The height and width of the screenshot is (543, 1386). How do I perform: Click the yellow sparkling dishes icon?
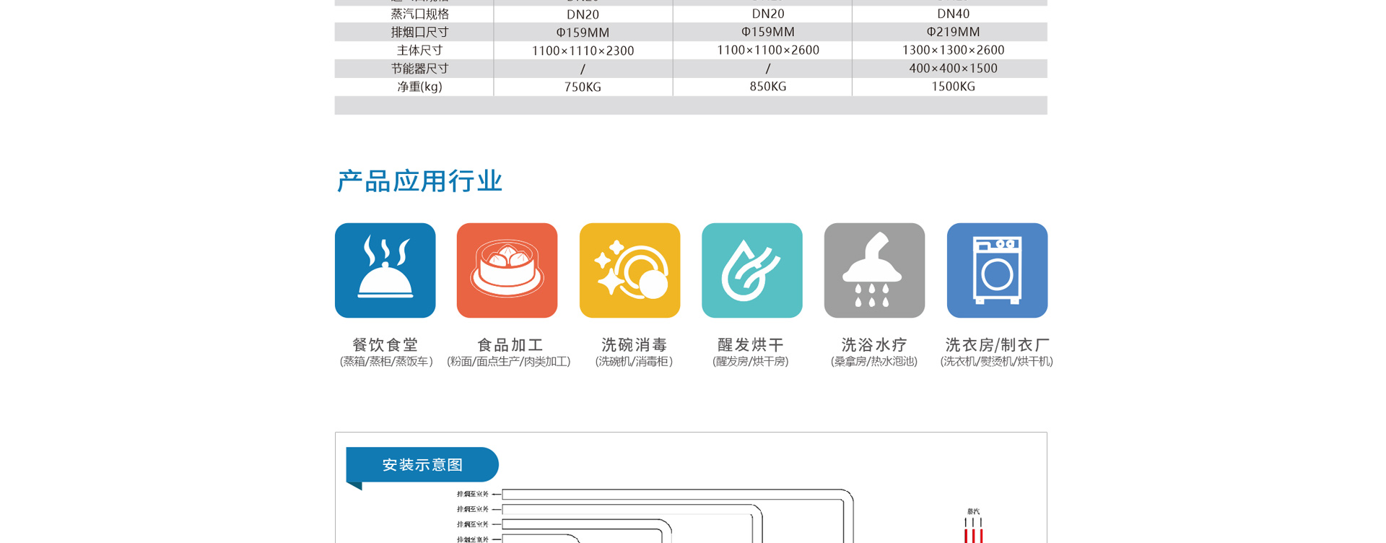pyautogui.click(x=629, y=270)
